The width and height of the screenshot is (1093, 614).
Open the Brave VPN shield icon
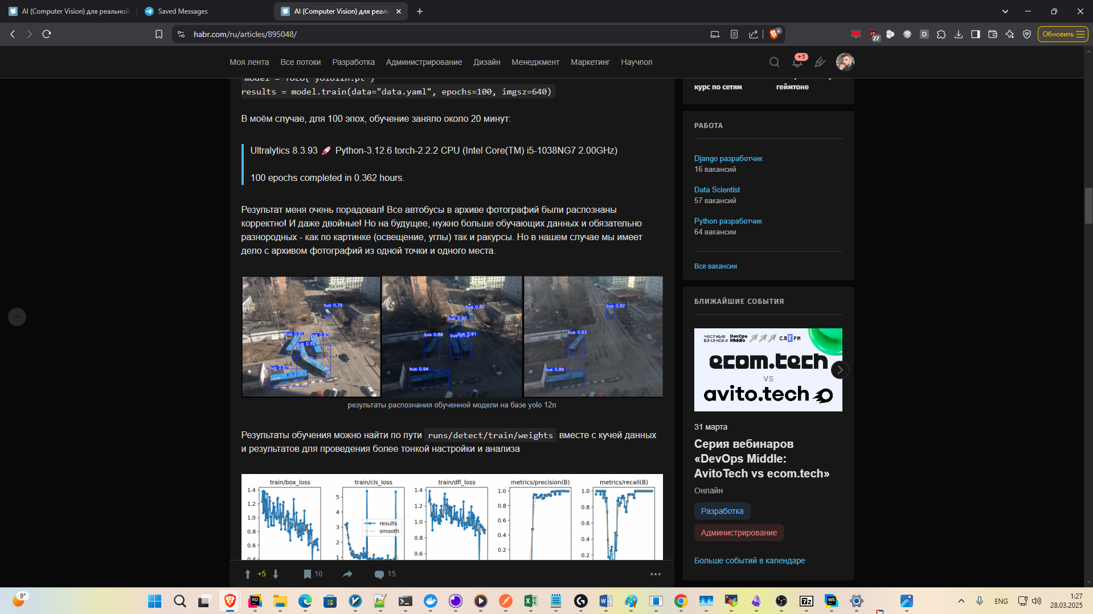click(x=1027, y=34)
